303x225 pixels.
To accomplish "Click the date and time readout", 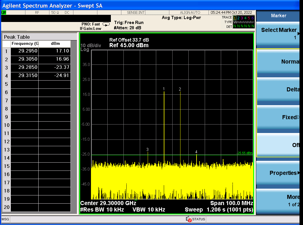I will pyautogui.click(x=231, y=13).
